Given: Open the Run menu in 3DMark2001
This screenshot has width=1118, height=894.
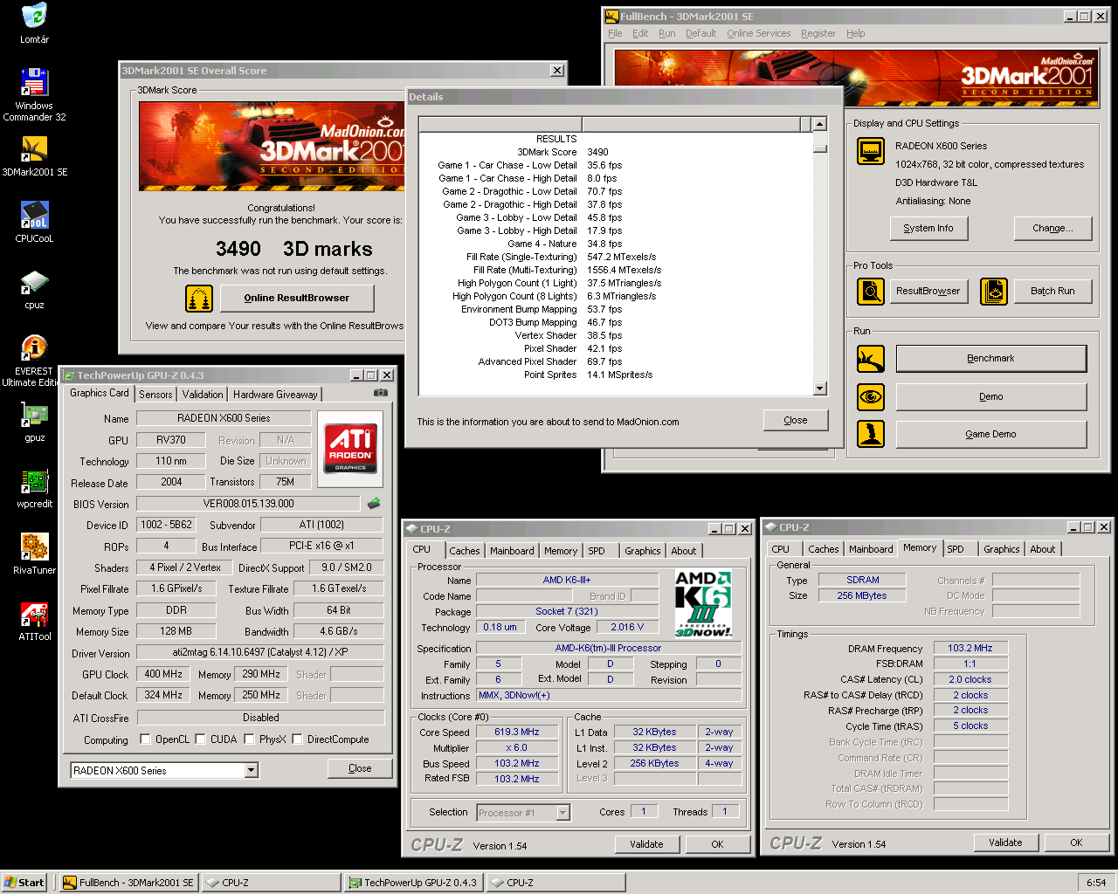Looking at the screenshot, I should pos(666,33).
